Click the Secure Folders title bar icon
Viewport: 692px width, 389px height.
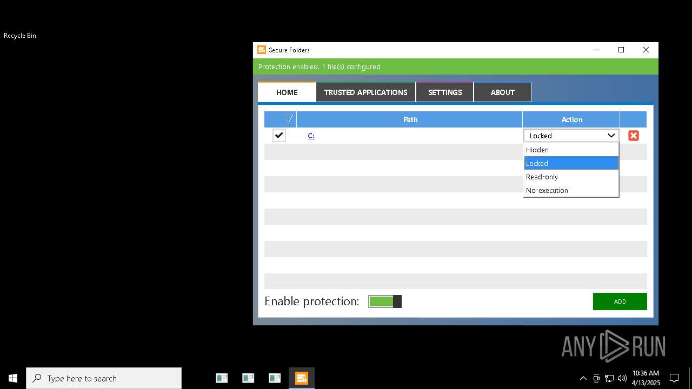262,50
